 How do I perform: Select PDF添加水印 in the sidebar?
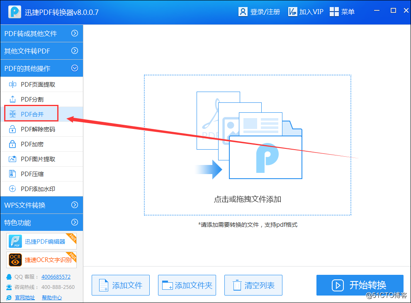(41, 189)
